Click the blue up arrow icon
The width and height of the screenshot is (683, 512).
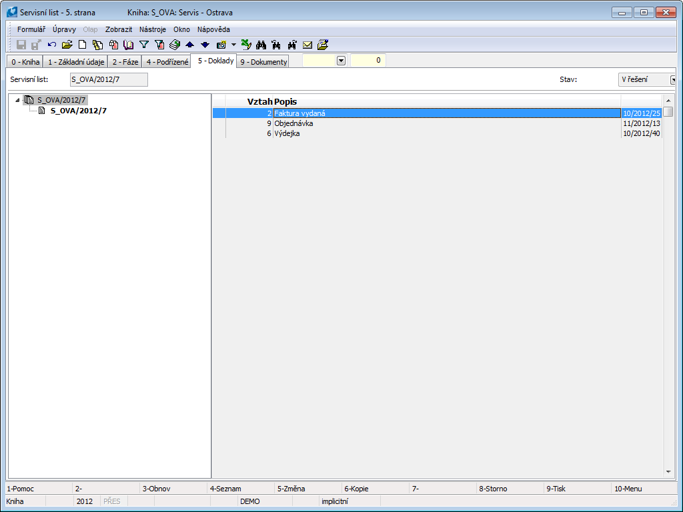pos(189,45)
